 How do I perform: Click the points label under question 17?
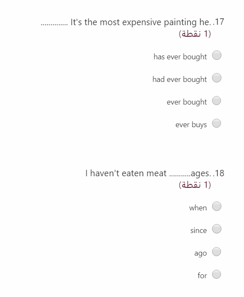click(x=195, y=34)
